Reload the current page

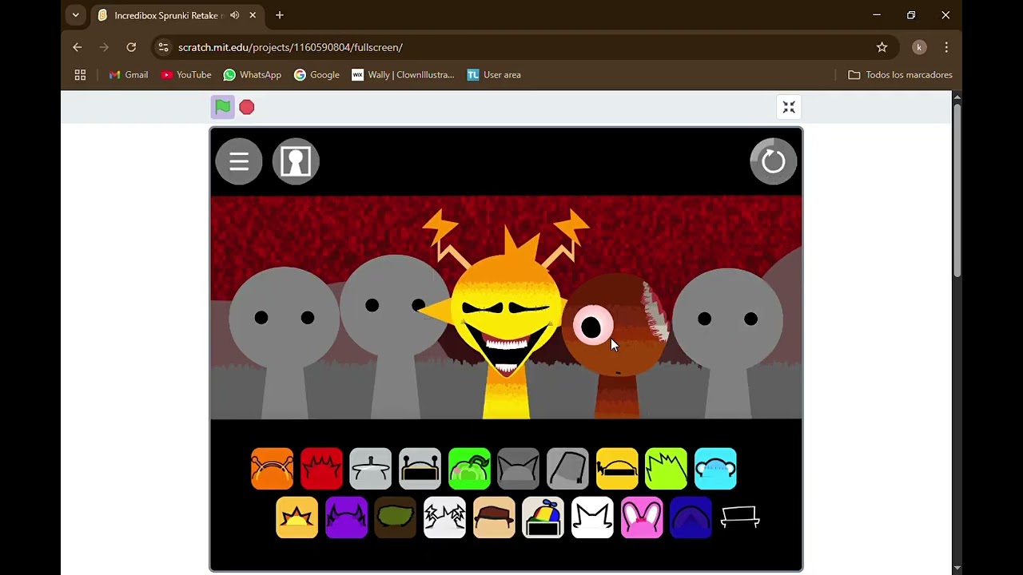[x=131, y=47]
